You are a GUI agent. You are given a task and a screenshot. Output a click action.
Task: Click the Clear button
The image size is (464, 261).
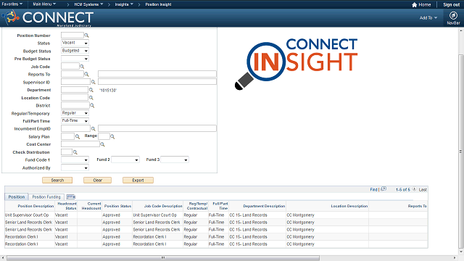[x=98, y=181]
